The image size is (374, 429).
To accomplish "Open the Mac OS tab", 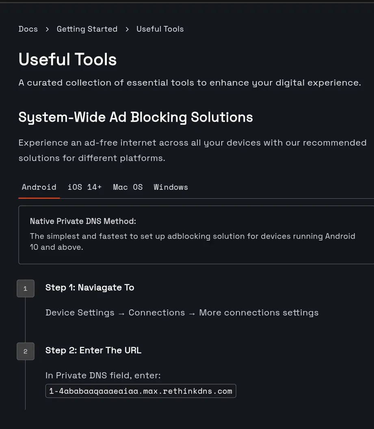I will [128, 187].
